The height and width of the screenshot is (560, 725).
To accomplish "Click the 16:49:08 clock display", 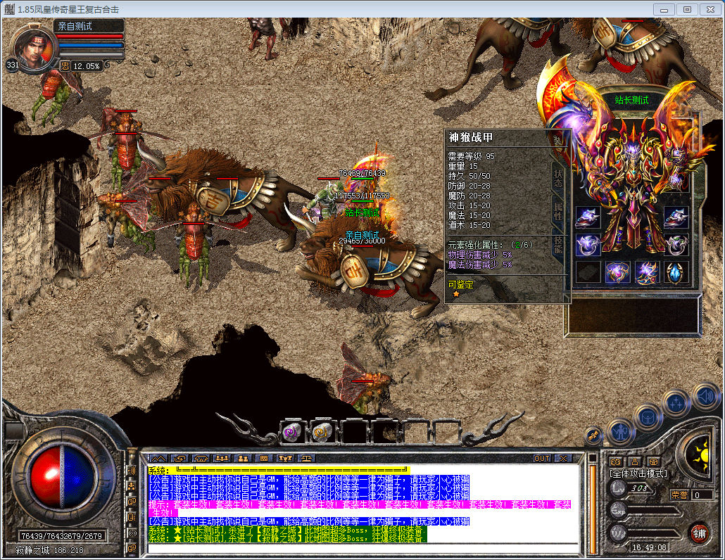I will (649, 547).
